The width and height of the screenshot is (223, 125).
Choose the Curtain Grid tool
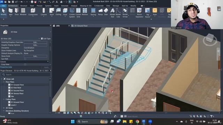78,13
